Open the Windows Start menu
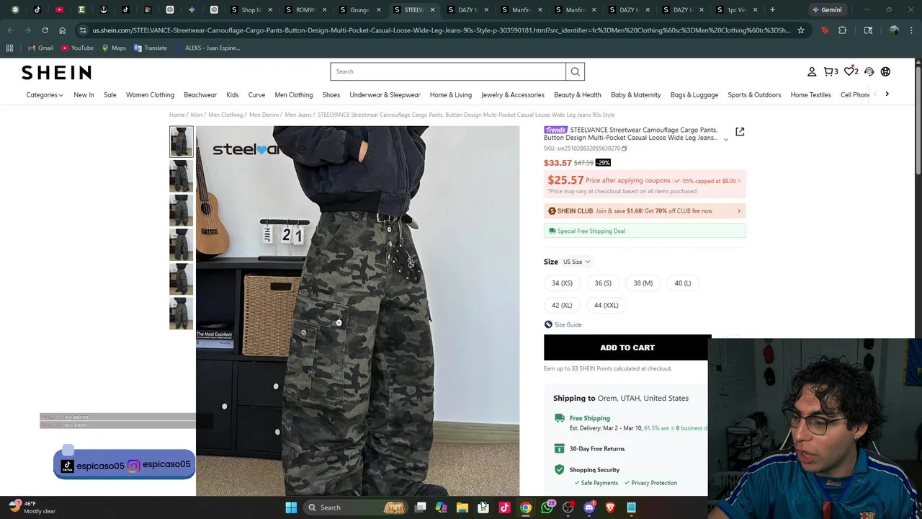The height and width of the screenshot is (519, 922). pyautogui.click(x=291, y=507)
